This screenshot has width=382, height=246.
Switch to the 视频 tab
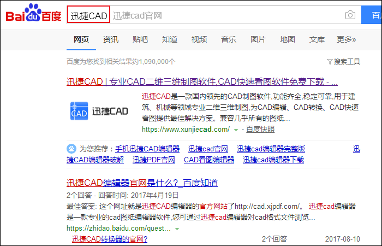pyautogui.click(x=199, y=39)
